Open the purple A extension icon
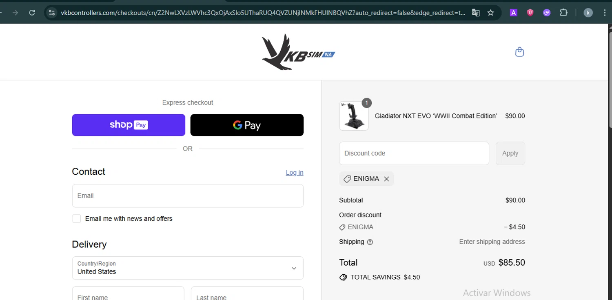This screenshot has height=300, width=612. coord(514,13)
